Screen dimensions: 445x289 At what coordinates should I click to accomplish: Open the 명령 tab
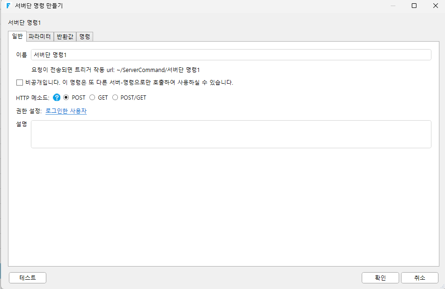(x=85, y=36)
